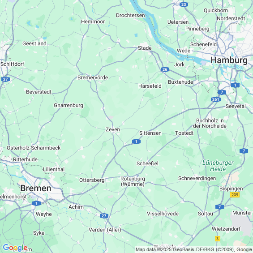Click the A27 shield near Verden
The height and width of the screenshot is (253, 253).
(x=104, y=216)
